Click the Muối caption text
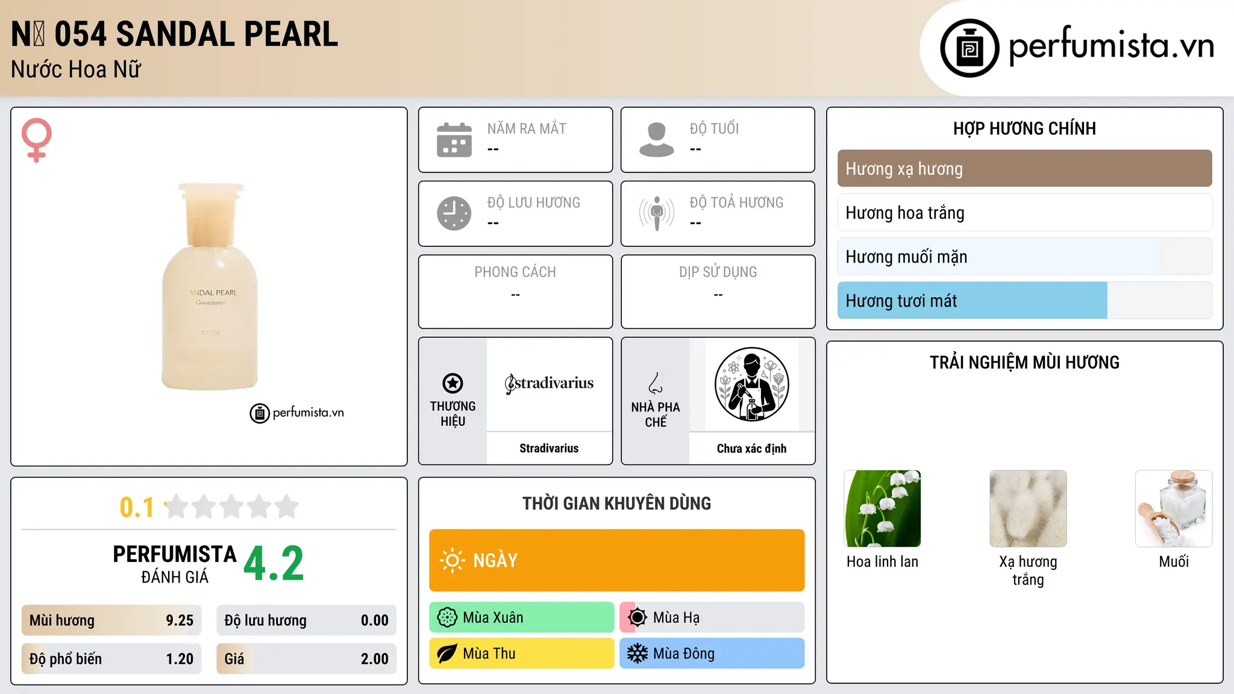Viewport: 1234px width, 694px height. click(1174, 561)
